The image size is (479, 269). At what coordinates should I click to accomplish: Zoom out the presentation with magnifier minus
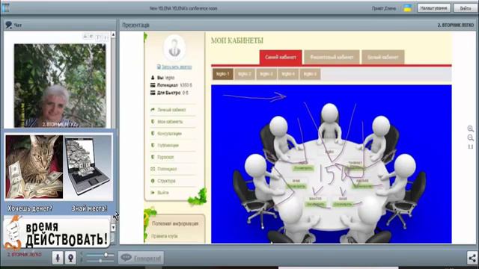[471, 137]
